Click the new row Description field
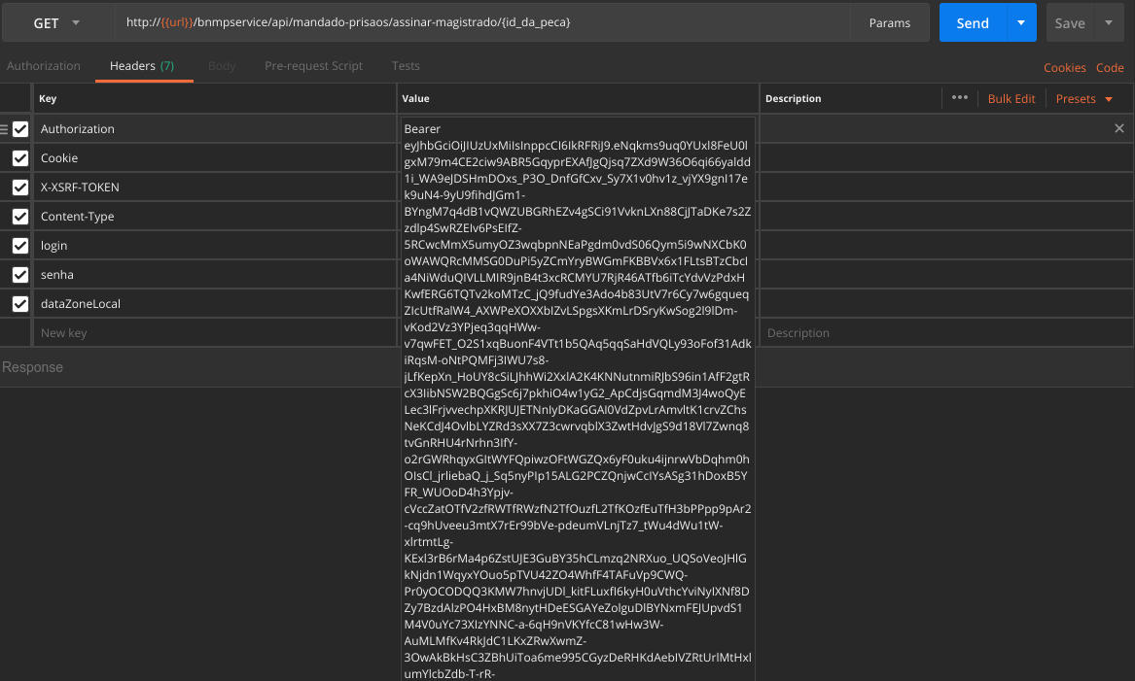The image size is (1135, 681). click(946, 332)
